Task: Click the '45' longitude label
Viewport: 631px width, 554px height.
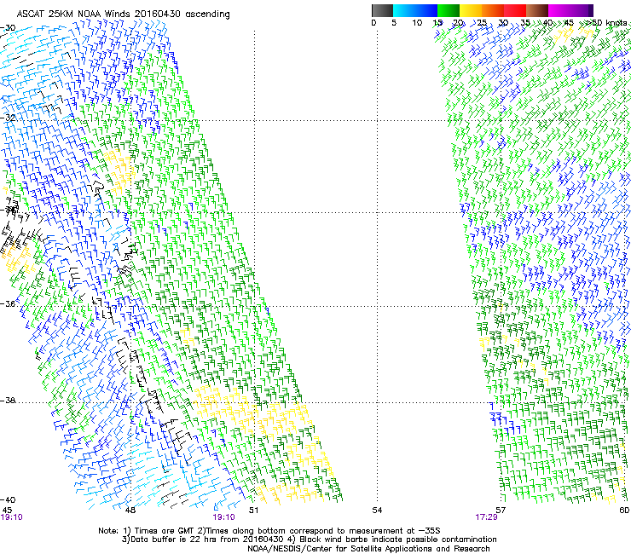Action: tap(7, 511)
